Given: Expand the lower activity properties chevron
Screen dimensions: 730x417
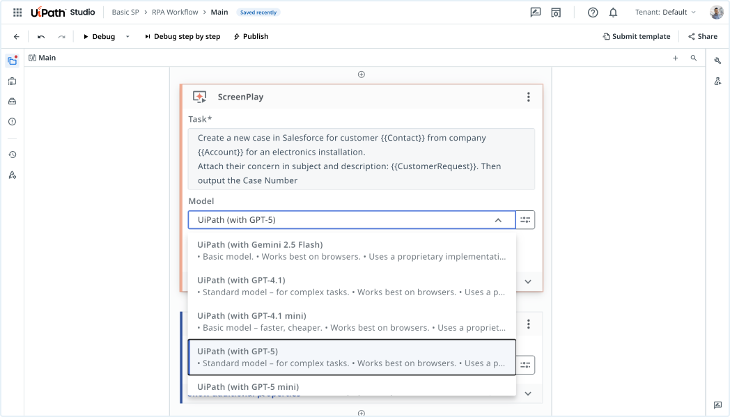Looking at the screenshot, I should pyautogui.click(x=528, y=394).
